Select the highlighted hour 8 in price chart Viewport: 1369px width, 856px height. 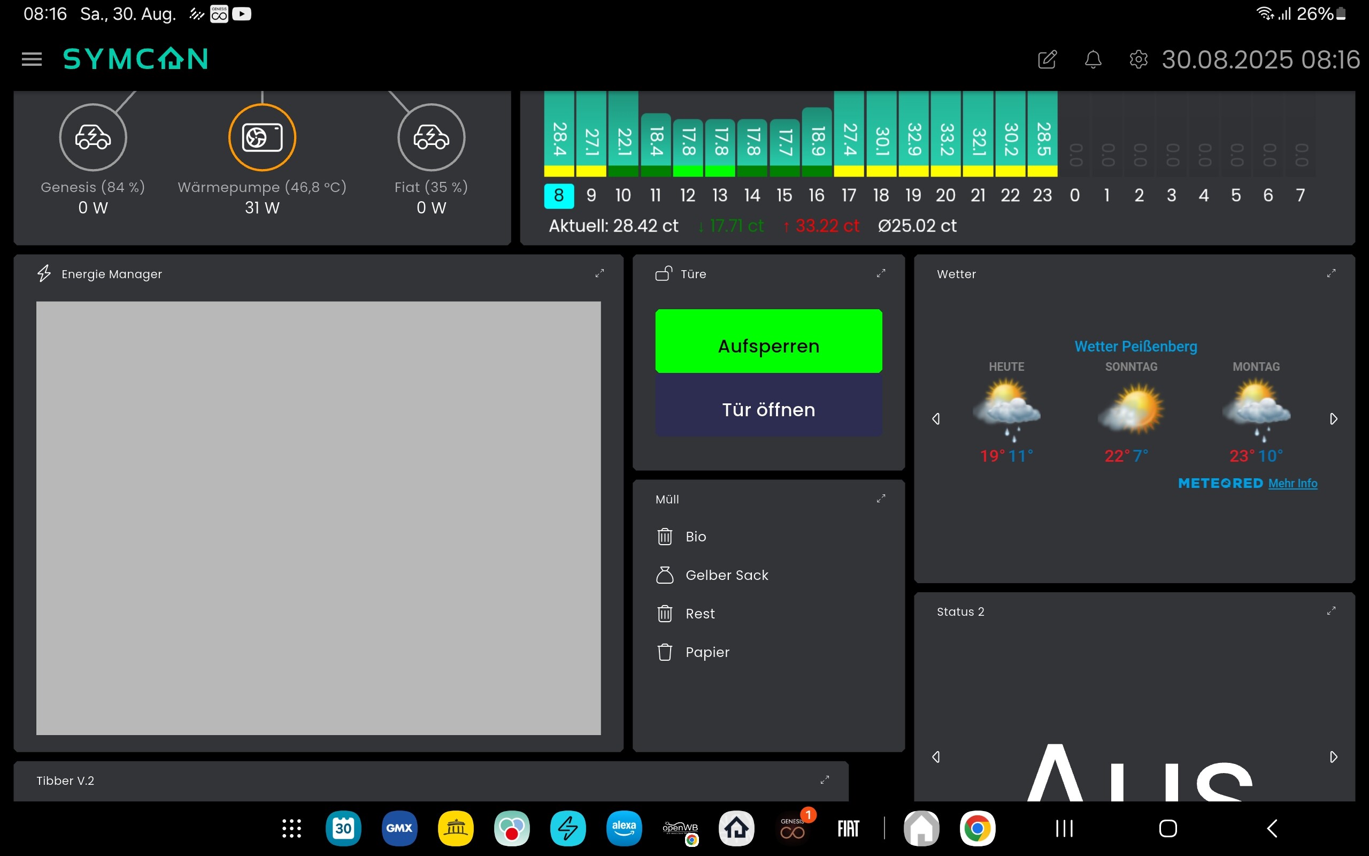point(559,195)
